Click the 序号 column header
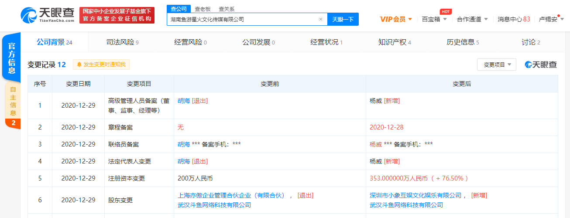Screen dimensions: 570x218 click(x=40, y=84)
